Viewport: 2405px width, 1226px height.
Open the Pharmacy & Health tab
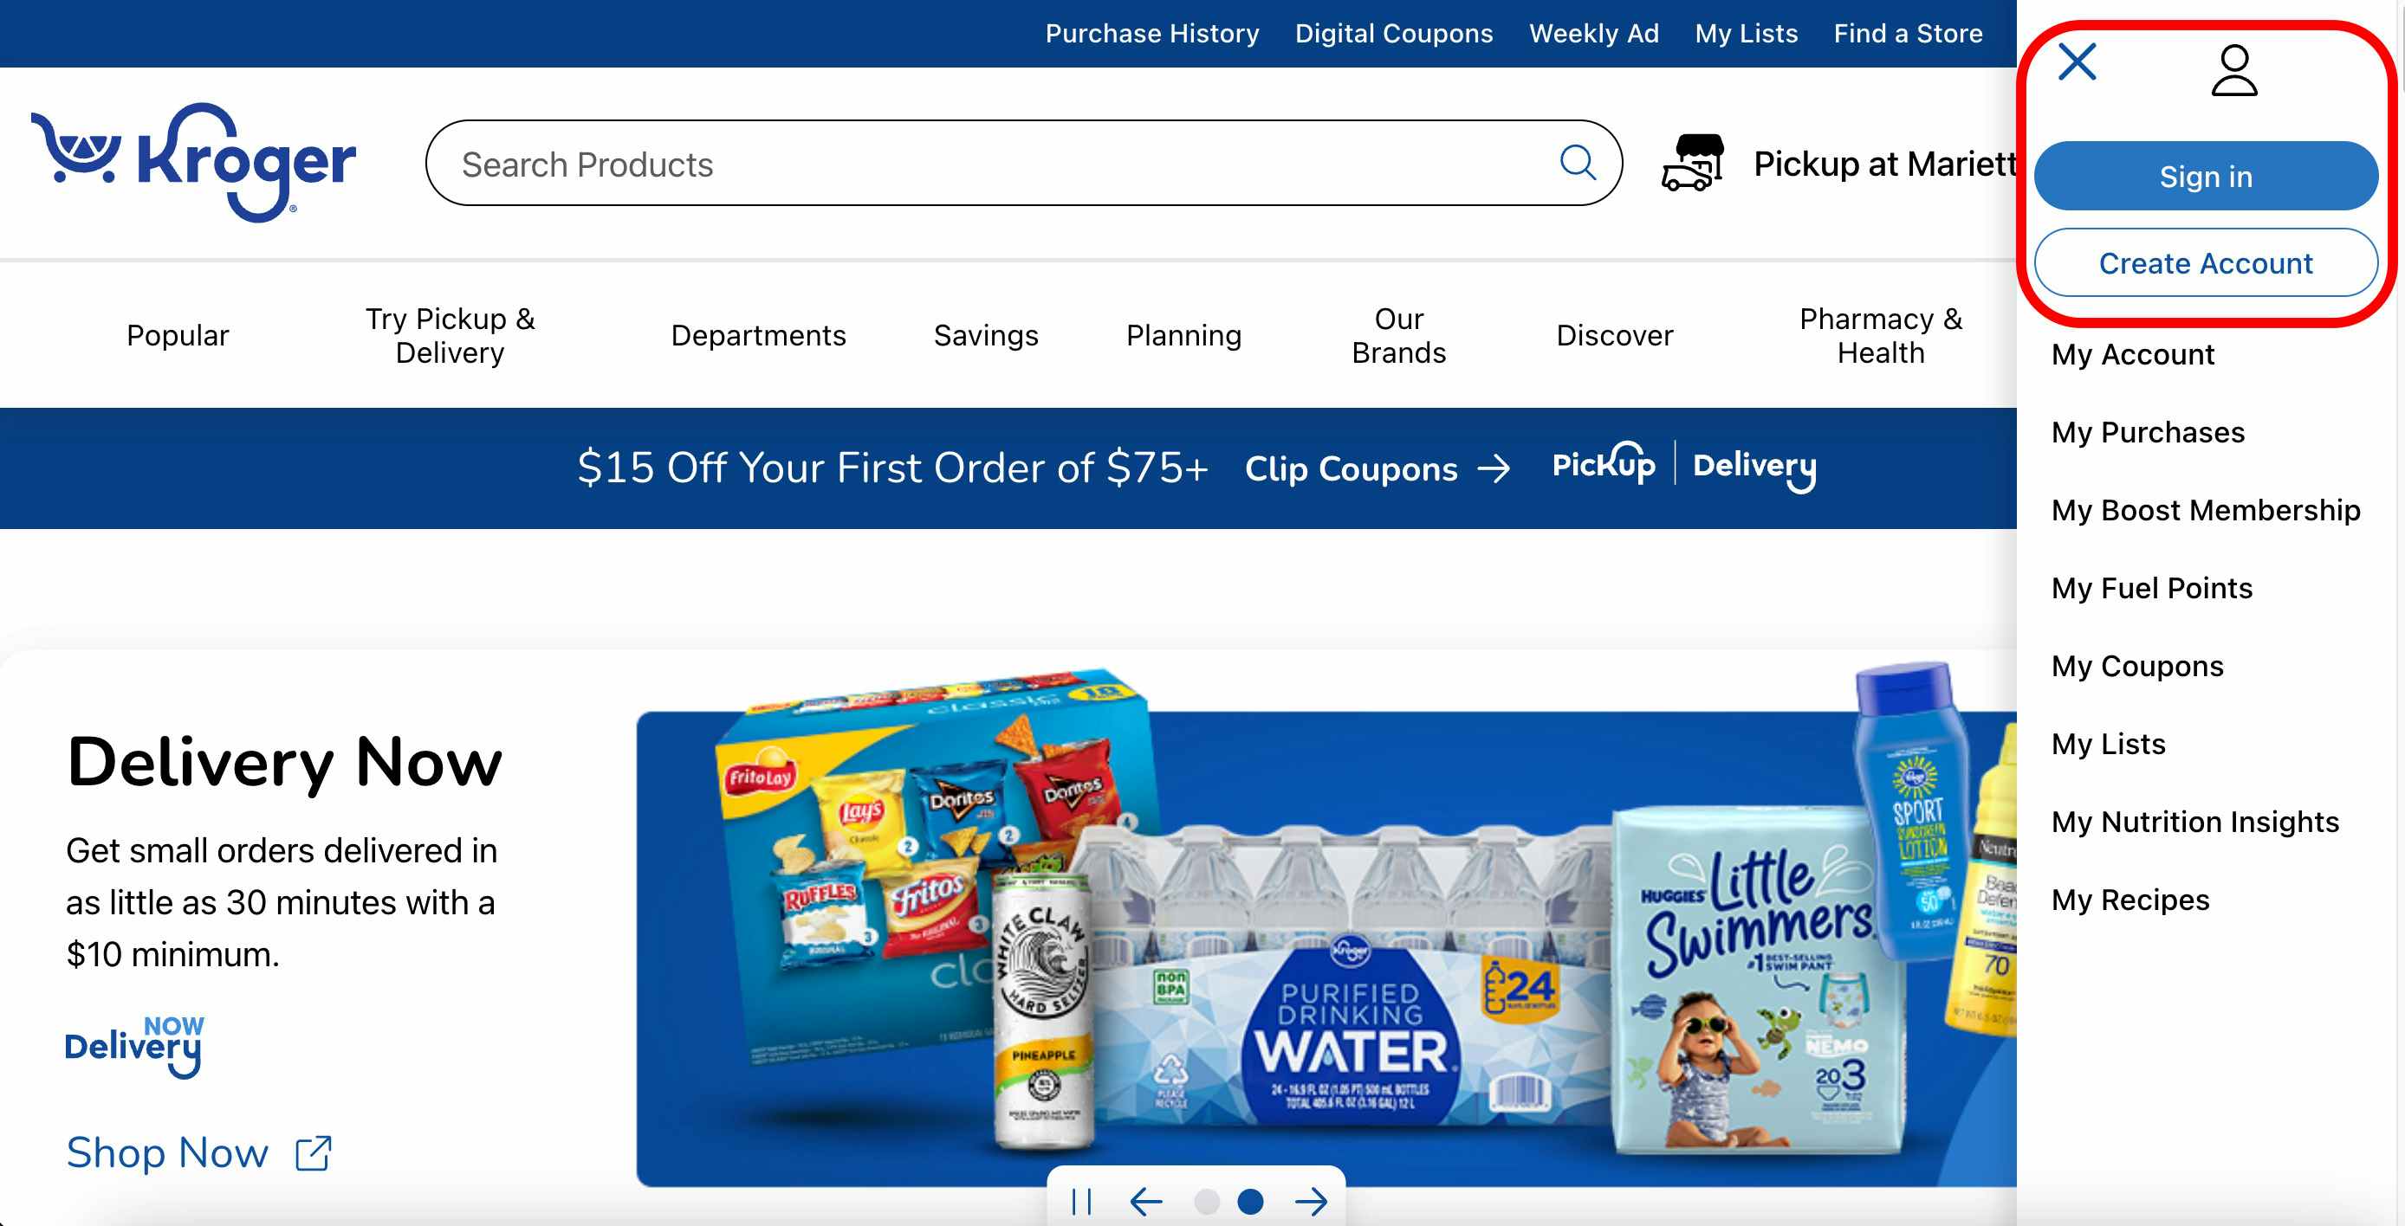1879,333
